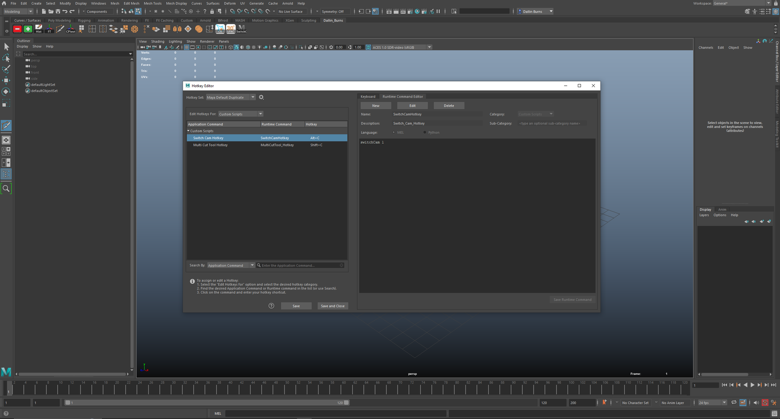Toggle the playback loop button

pos(734,402)
